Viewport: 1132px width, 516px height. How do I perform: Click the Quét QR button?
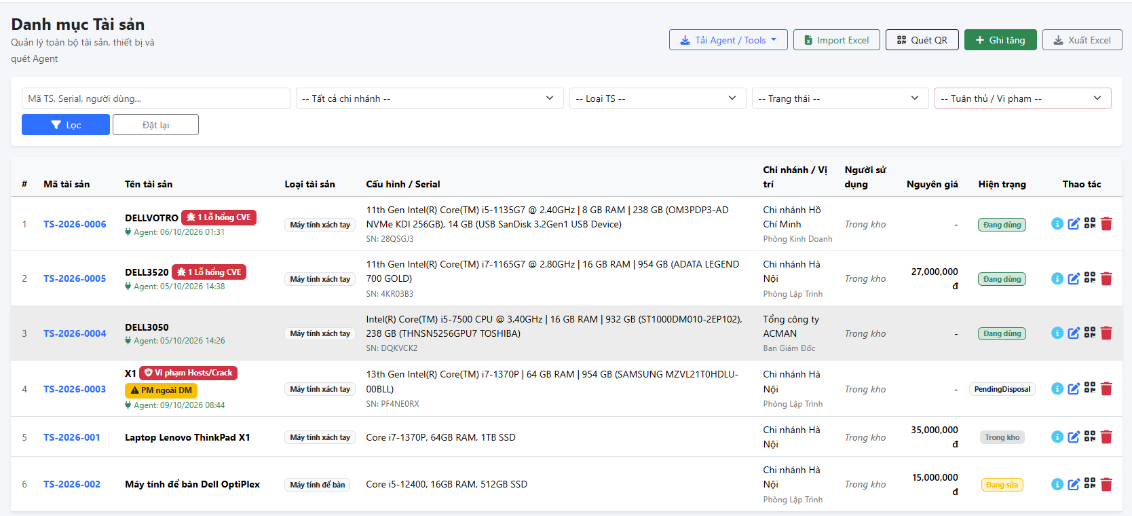coord(922,40)
